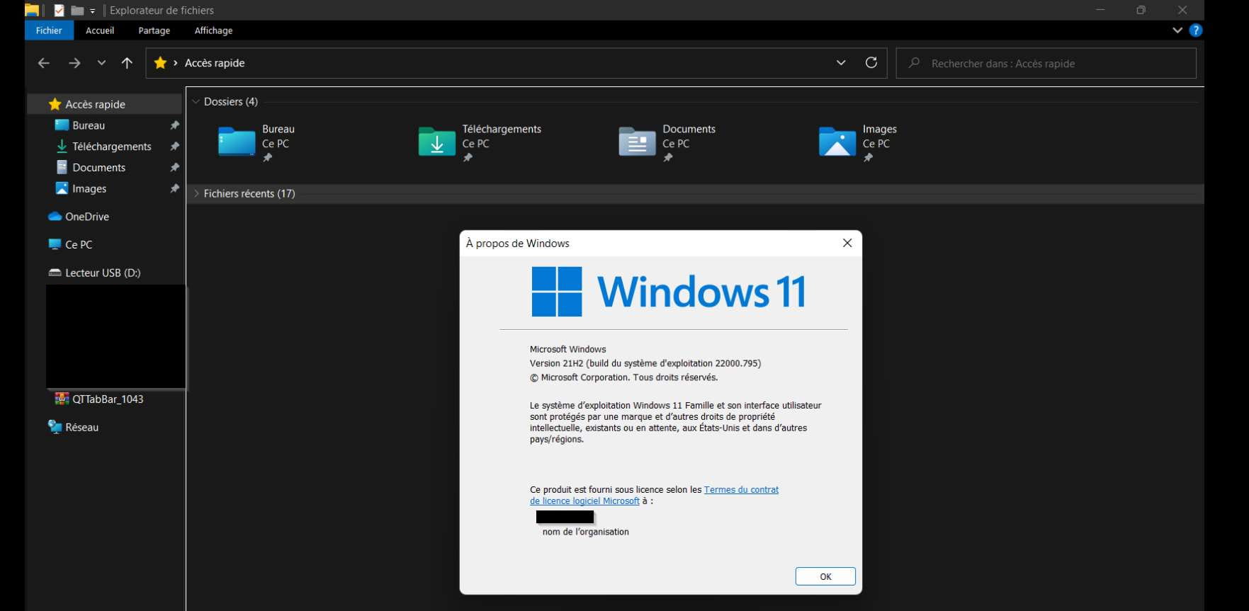
Task: Open recent locations dropdown arrow
Action: click(x=101, y=63)
